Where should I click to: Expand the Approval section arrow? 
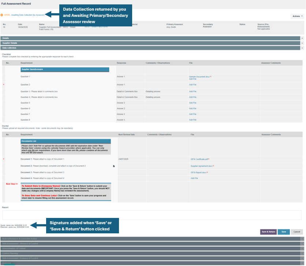coord(302,263)
